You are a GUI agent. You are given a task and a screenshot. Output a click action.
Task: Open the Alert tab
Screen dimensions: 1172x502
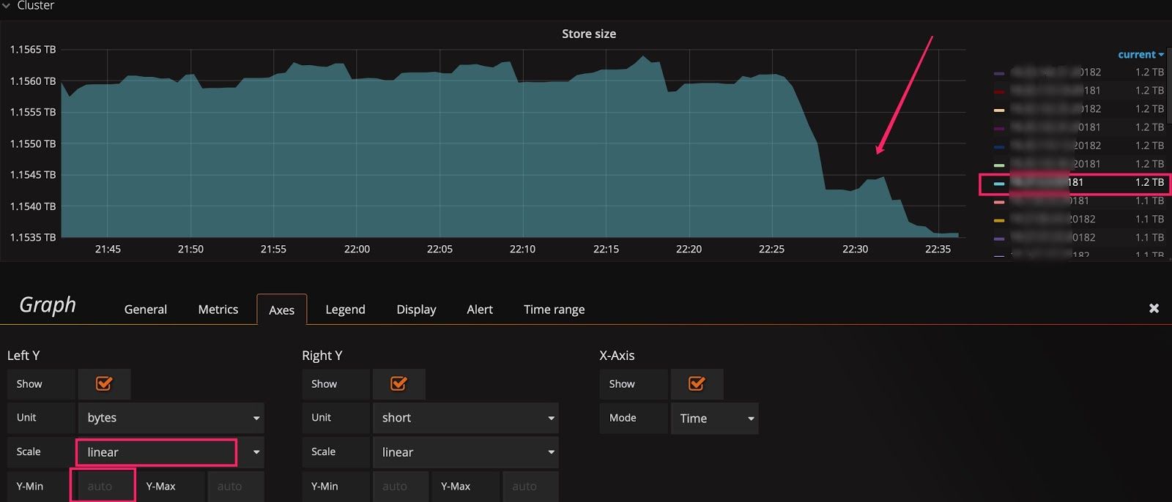[x=480, y=310]
